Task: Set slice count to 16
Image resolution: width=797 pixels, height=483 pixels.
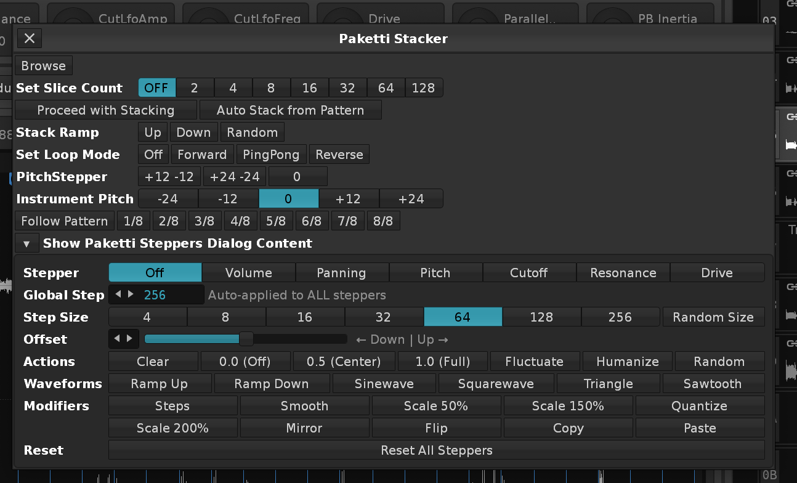Action: point(309,88)
